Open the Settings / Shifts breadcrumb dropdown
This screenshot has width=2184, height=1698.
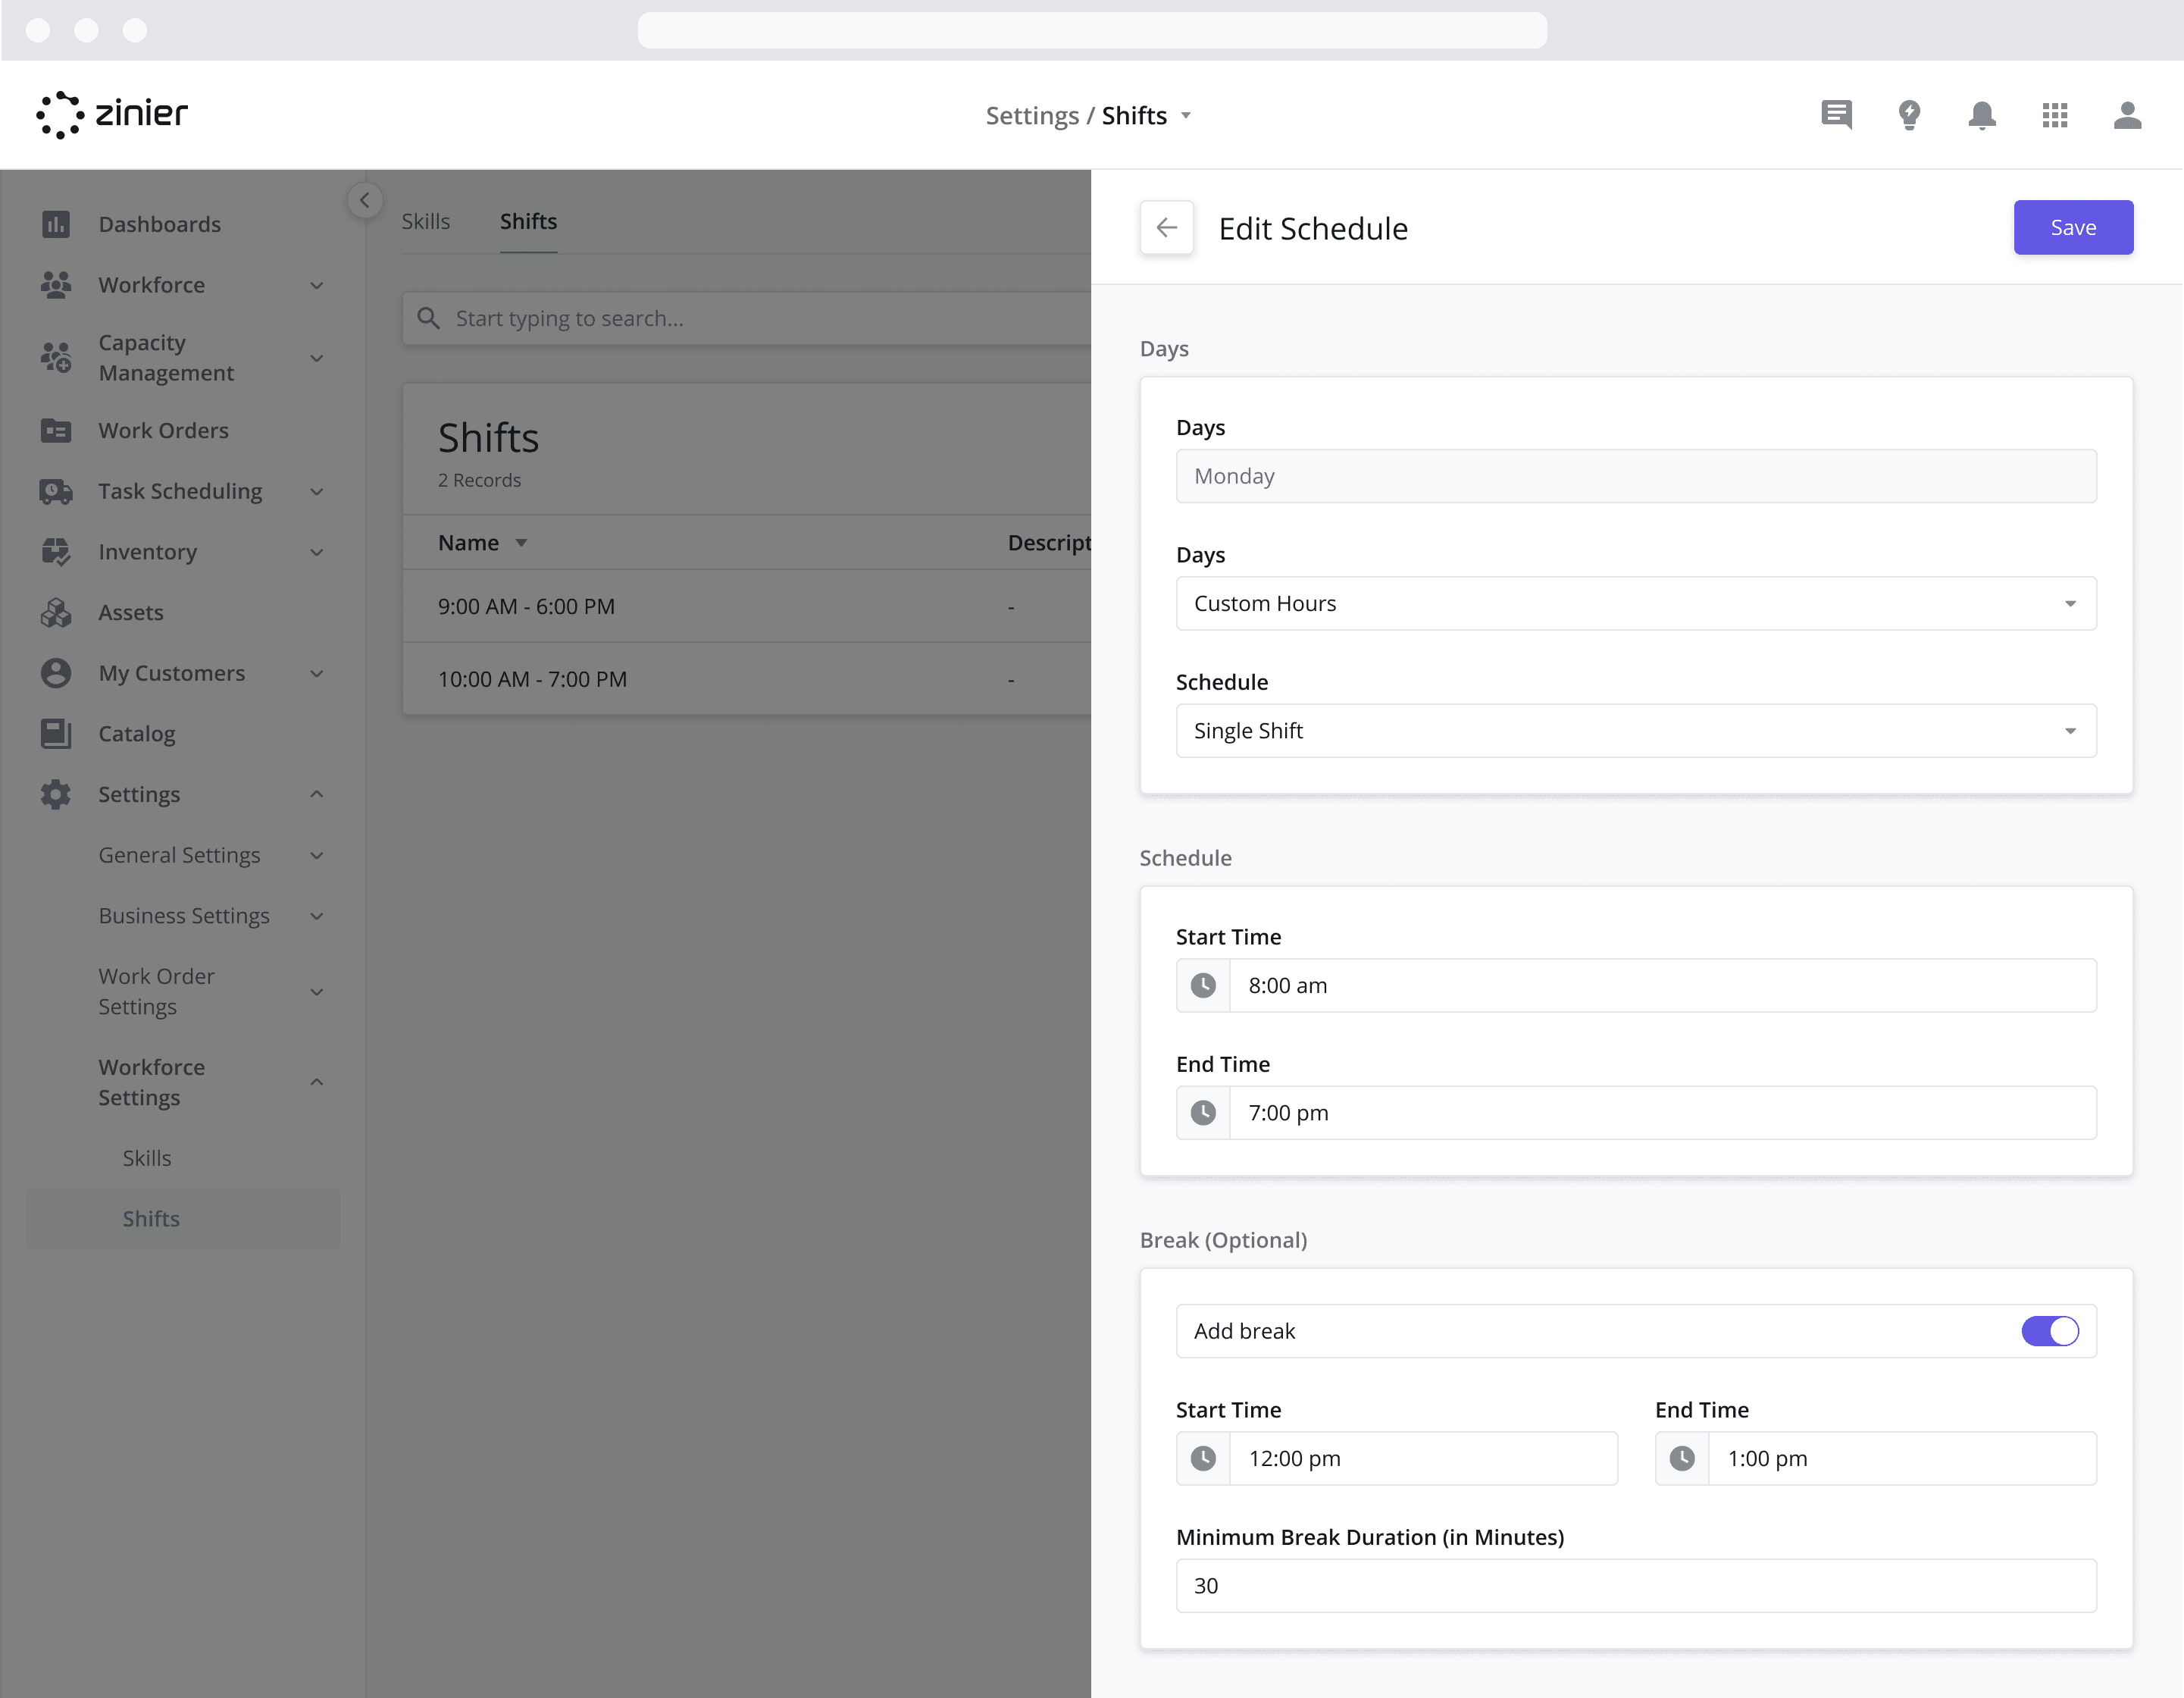pyautogui.click(x=1186, y=116)
